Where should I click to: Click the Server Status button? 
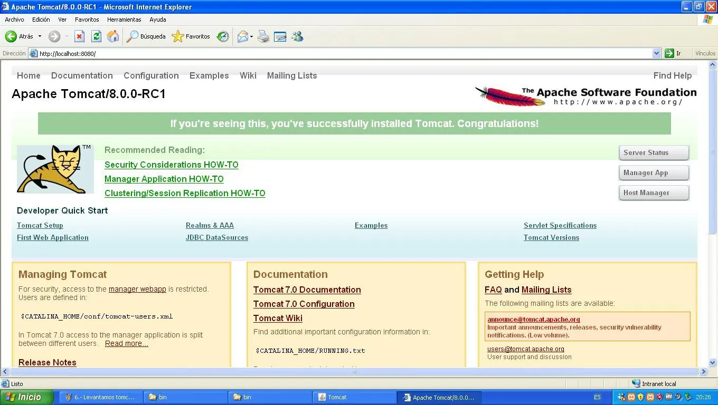point(654,152)
